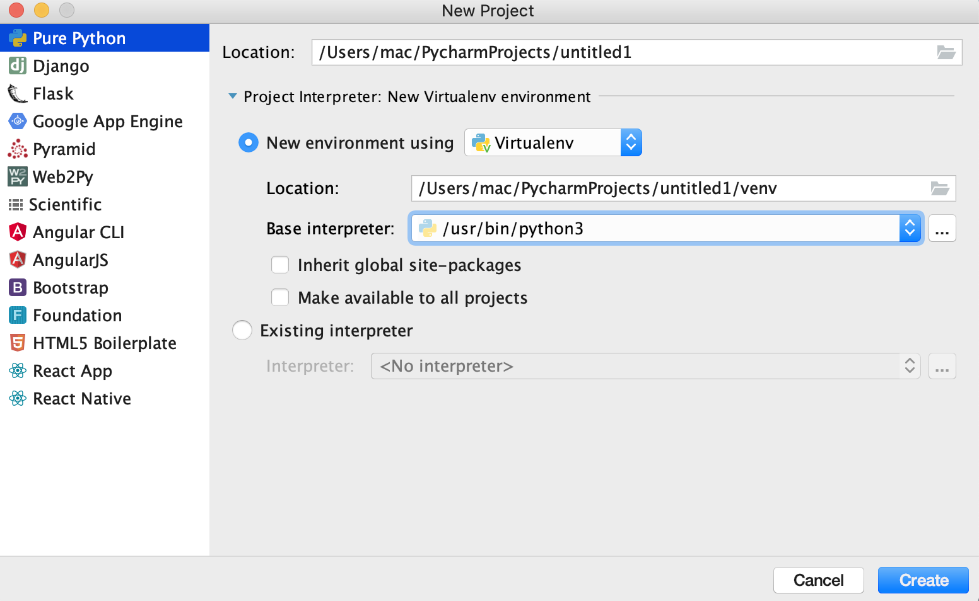Click the Virtualenv option python icon

(481, 143)
